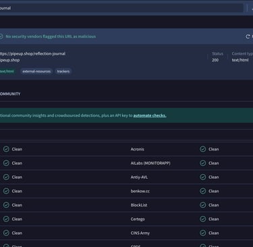The width and height of the screenshot is (253, 247).
Task: Click the left-column Clean icon in the Acronis row
Action: pyautogui.click(x=6, y=149)
